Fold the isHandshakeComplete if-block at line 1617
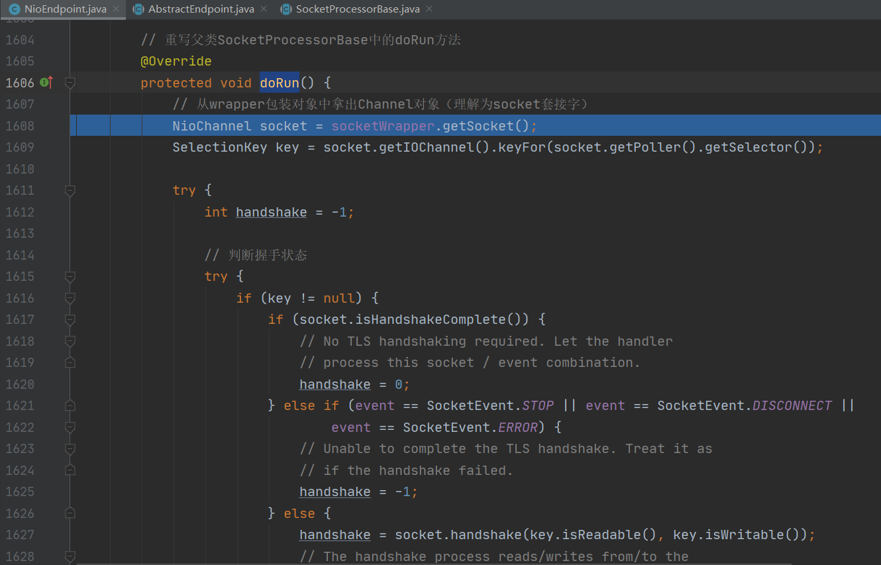Image resolution: width=881 pixels, height=565 pixels. pos(70,319)
